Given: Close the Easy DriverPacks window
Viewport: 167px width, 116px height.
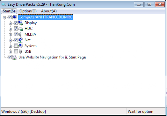Looking at the screenshot, I should click(x=160, y=4).
